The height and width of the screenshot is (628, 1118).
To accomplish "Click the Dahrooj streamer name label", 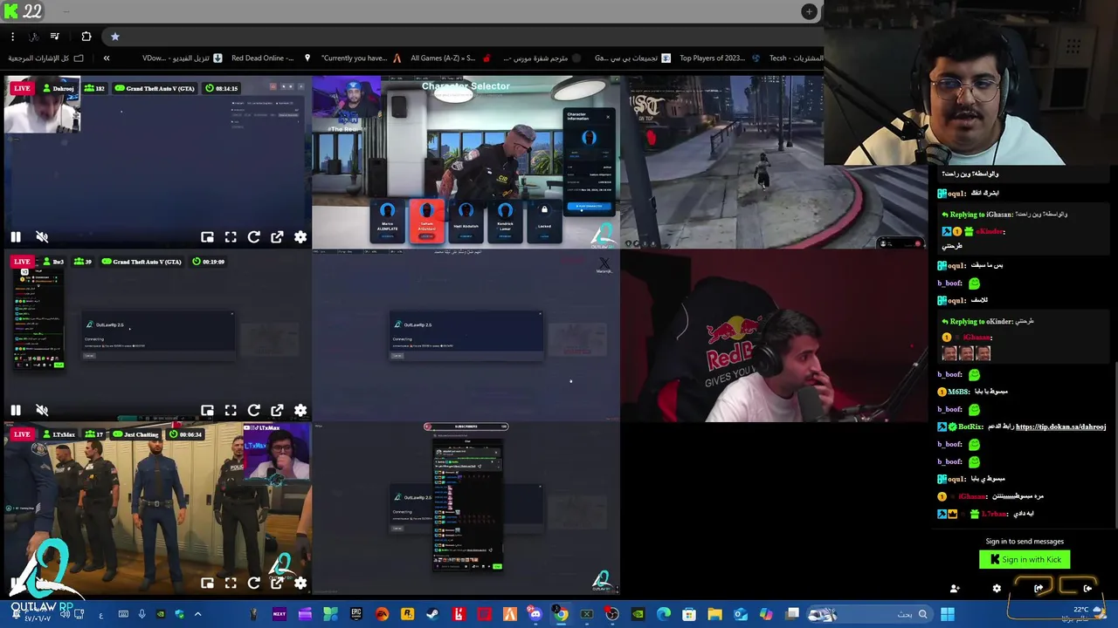I will point(59,88).
